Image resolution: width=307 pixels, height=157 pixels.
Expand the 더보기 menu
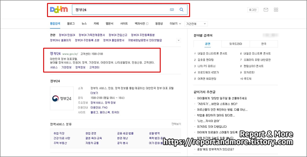[175, 24]
